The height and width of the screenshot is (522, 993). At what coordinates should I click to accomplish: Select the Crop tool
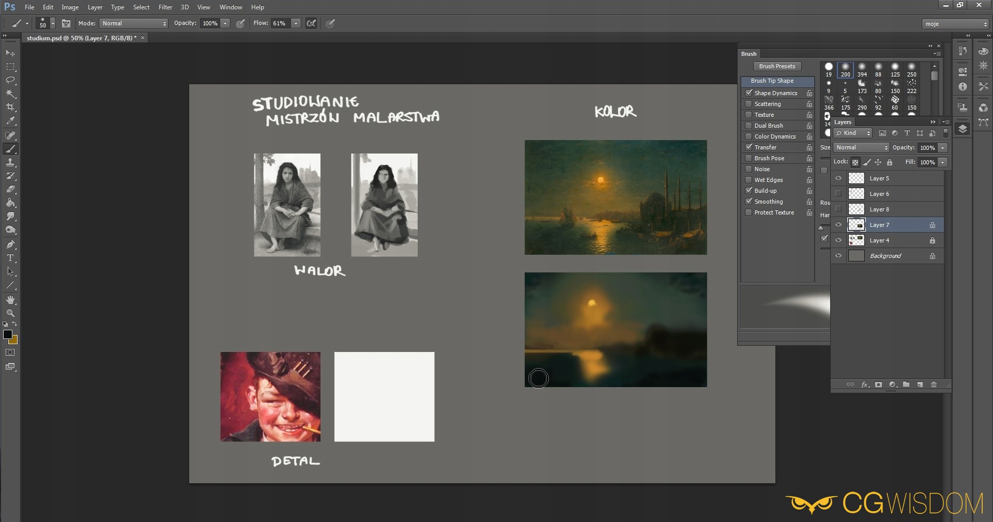[x=10, y=107]
